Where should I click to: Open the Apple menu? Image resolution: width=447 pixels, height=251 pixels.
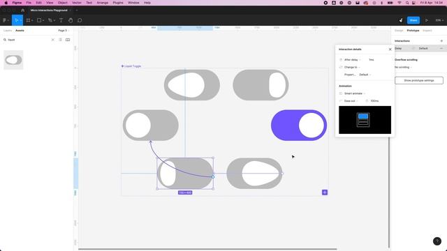pos(6,3)
